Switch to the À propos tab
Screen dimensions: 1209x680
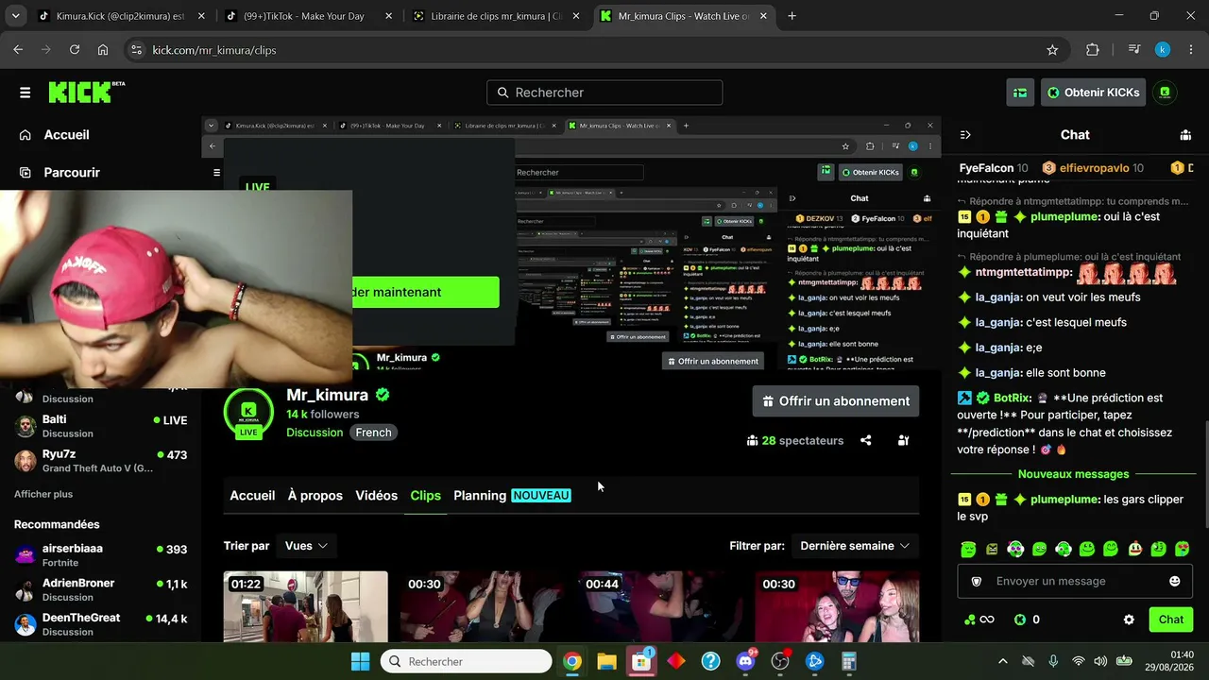(x=315, y=496)
